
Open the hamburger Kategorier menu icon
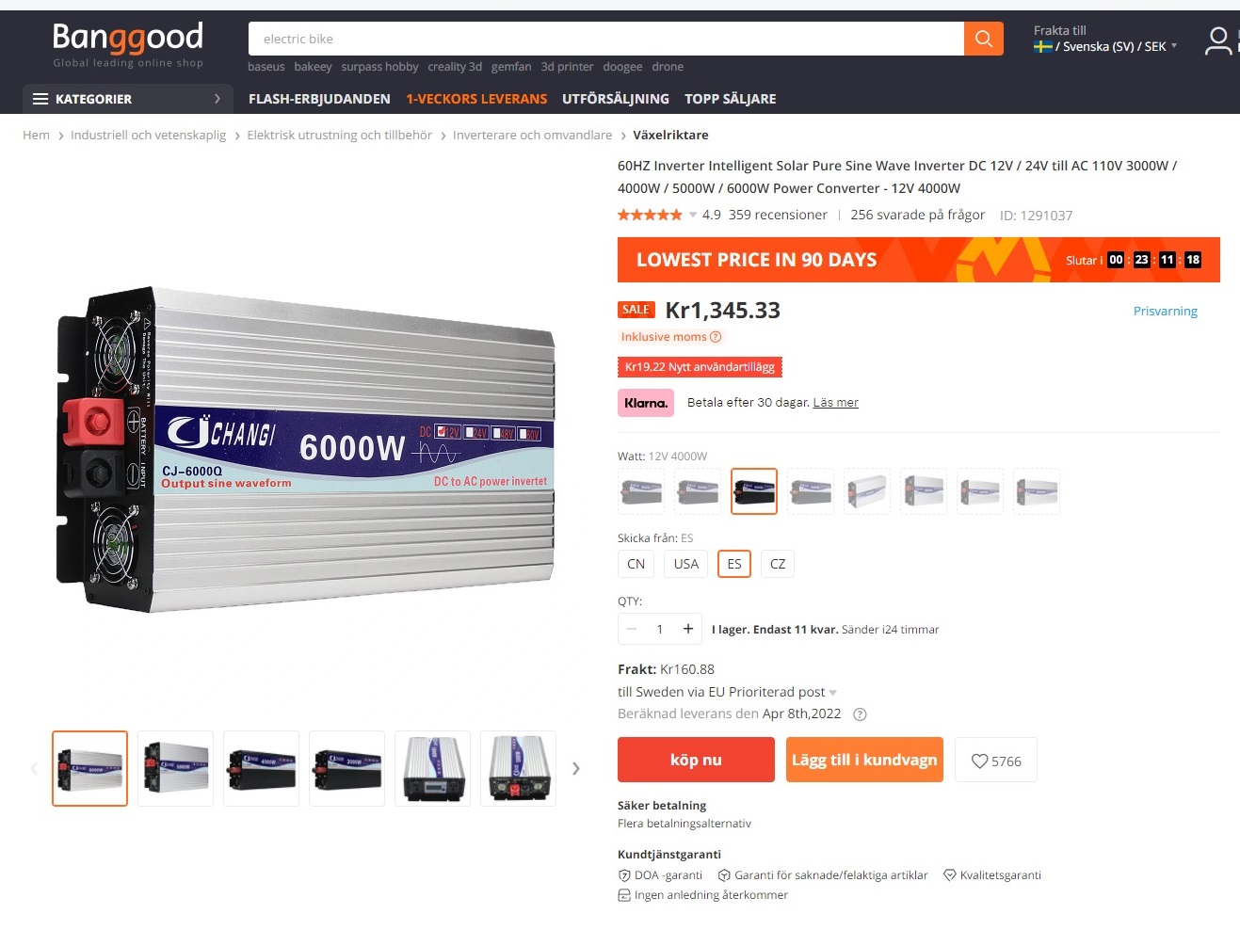pos(40,99)
